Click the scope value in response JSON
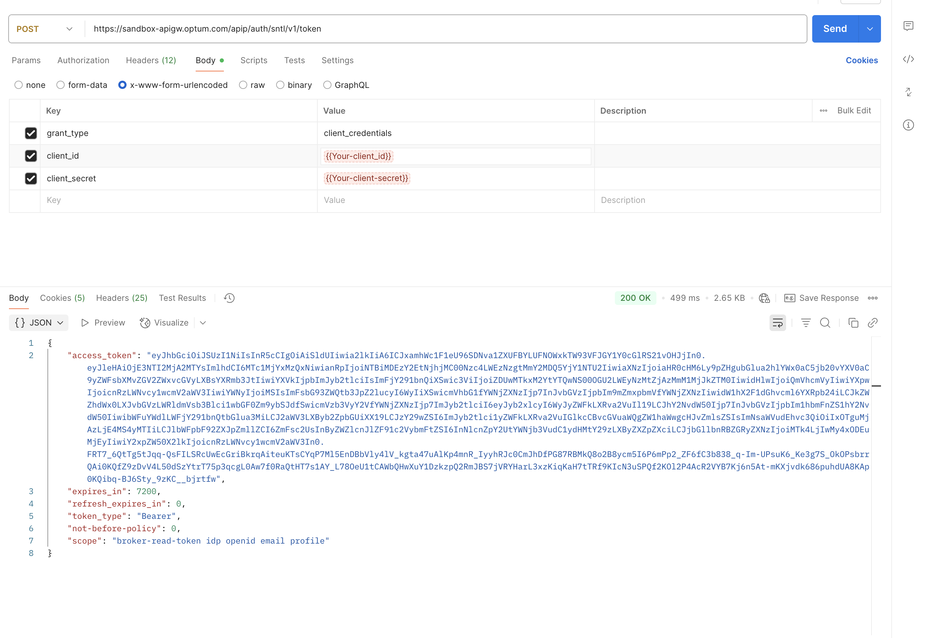 click(x=220, y=541)
